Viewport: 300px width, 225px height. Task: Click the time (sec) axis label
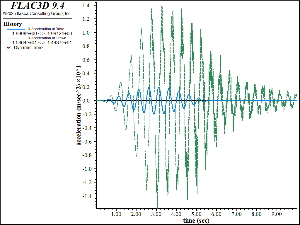pos(196,221)
